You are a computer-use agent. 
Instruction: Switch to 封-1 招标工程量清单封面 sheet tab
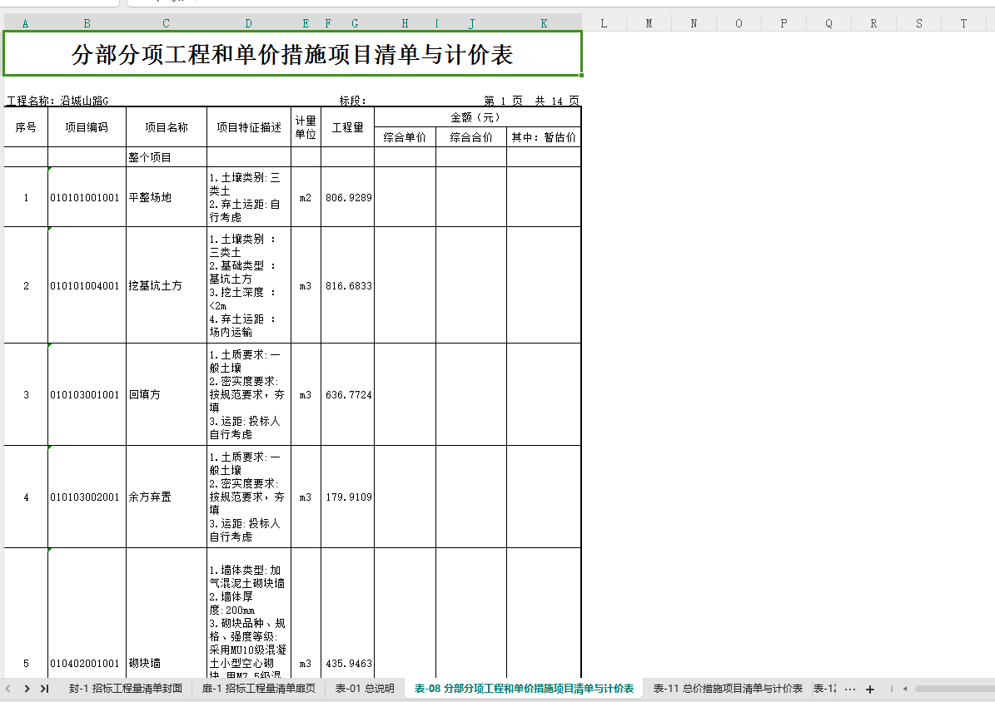[x=126, y=689]
